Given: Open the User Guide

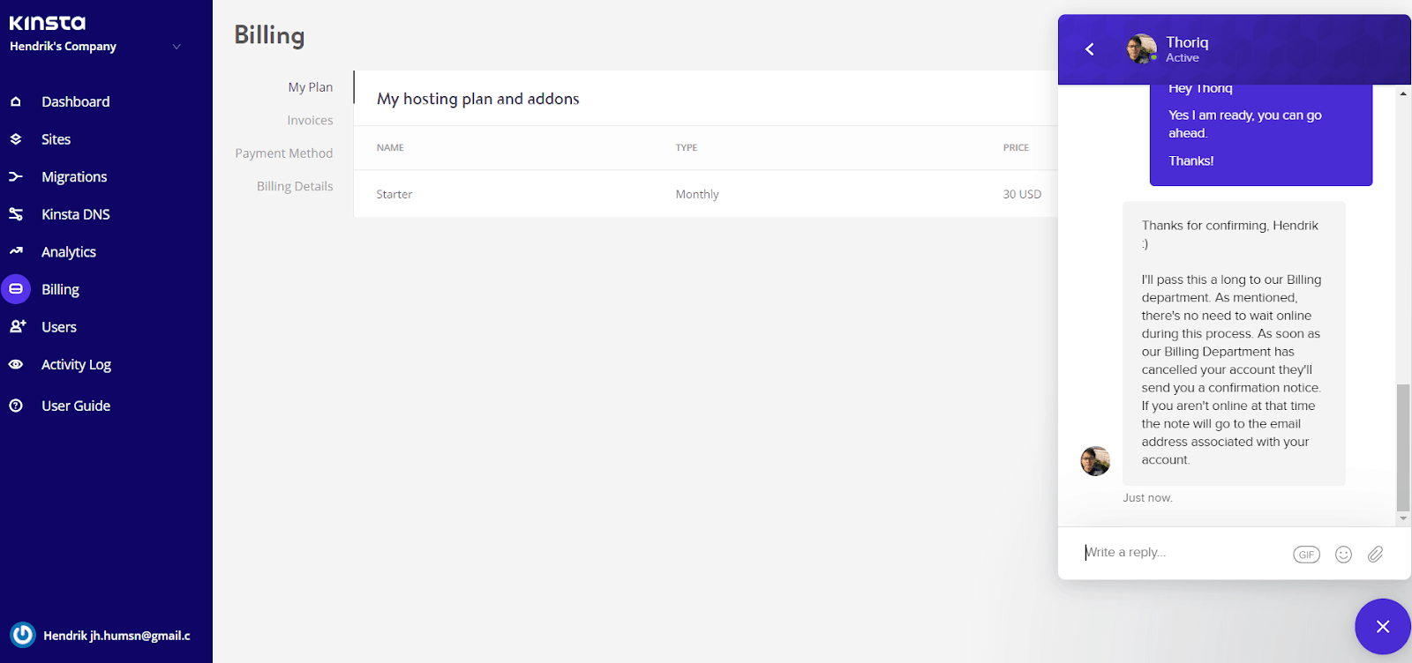Looking at the screenshot, I should point(76,406).
